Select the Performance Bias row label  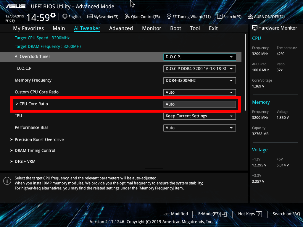[x=31, y=127]
